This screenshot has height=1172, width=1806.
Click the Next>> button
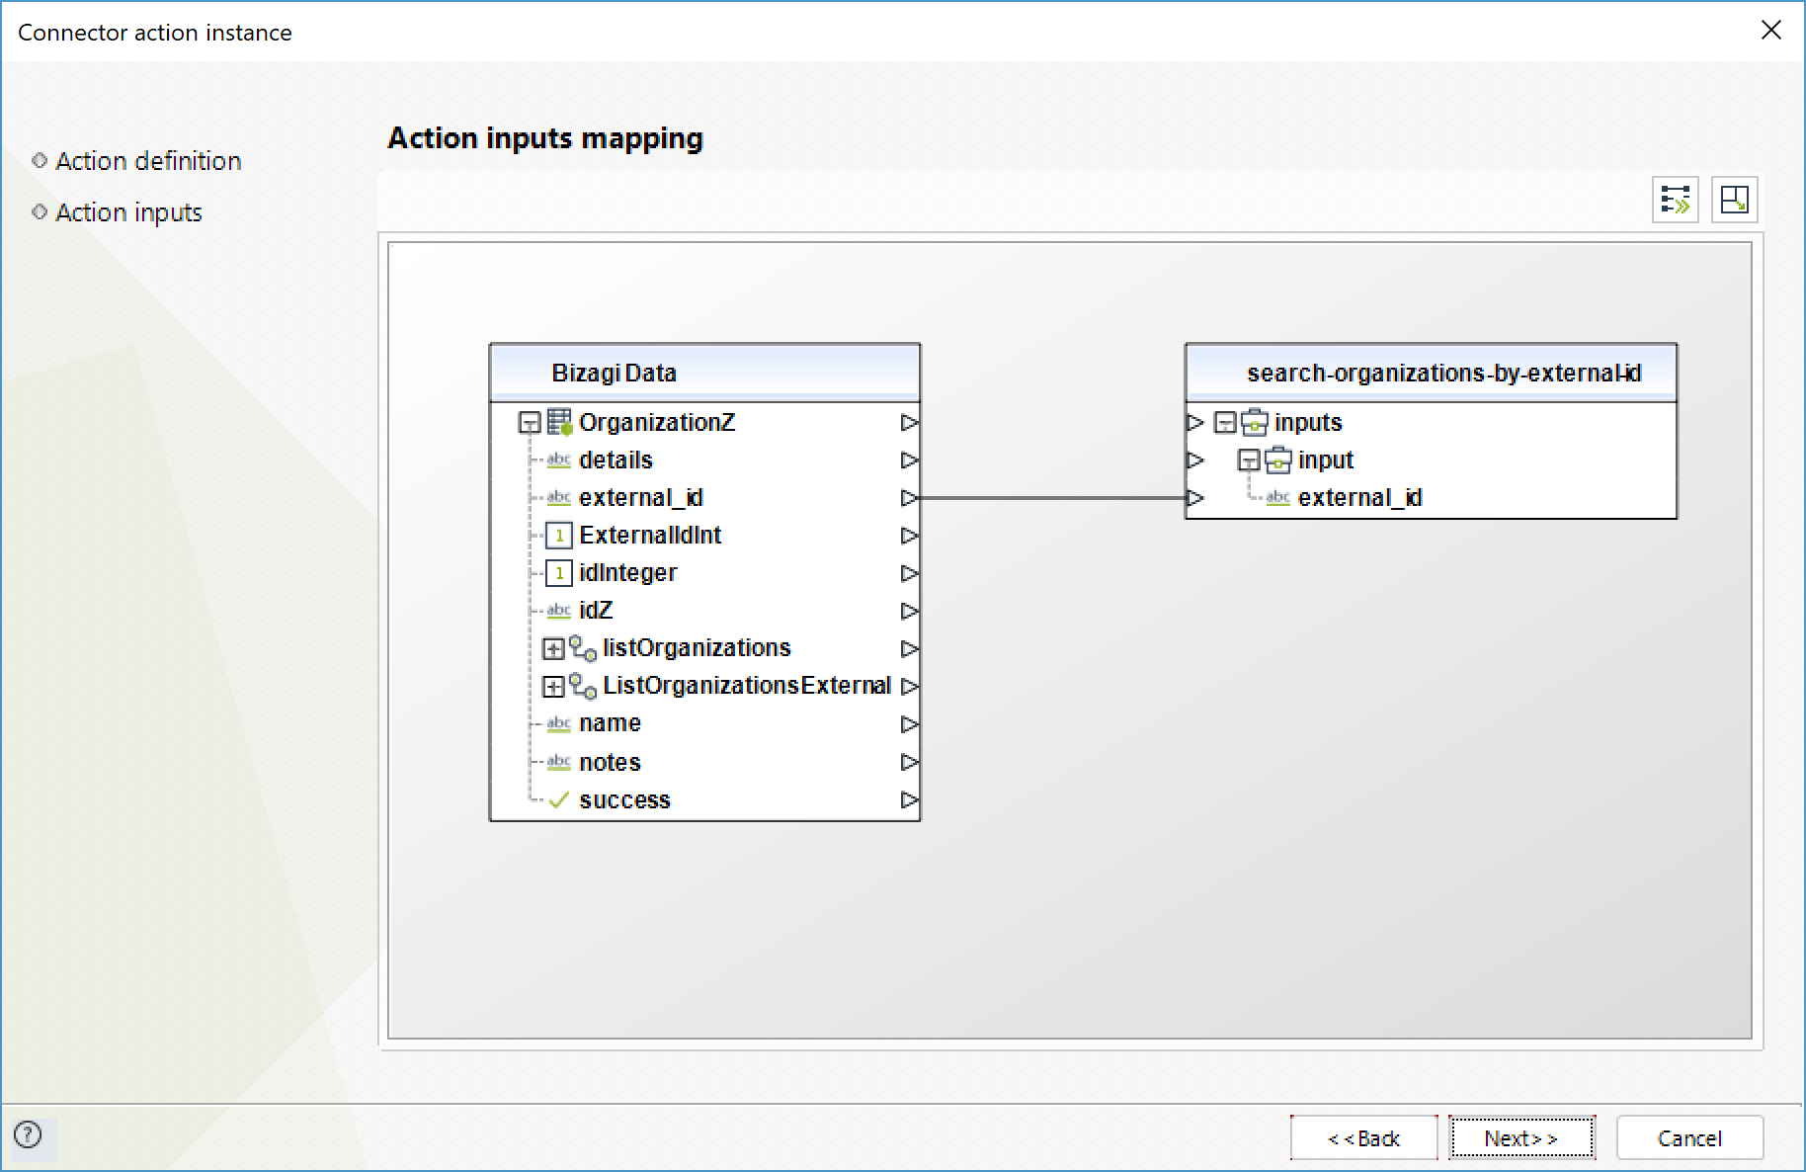[1521, 1138]
